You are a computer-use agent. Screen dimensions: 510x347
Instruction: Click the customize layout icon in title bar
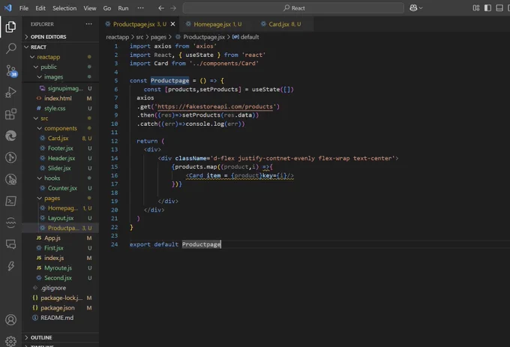coord(475,8)
